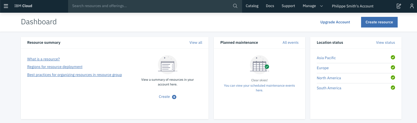The width and height of the screenshot is (417, 123).
Task: Click the plus icon next to Create
Action: click(174, 97)
